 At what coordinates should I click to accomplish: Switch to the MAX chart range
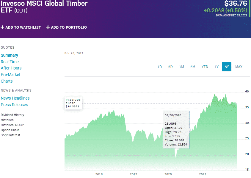[239, 67]
